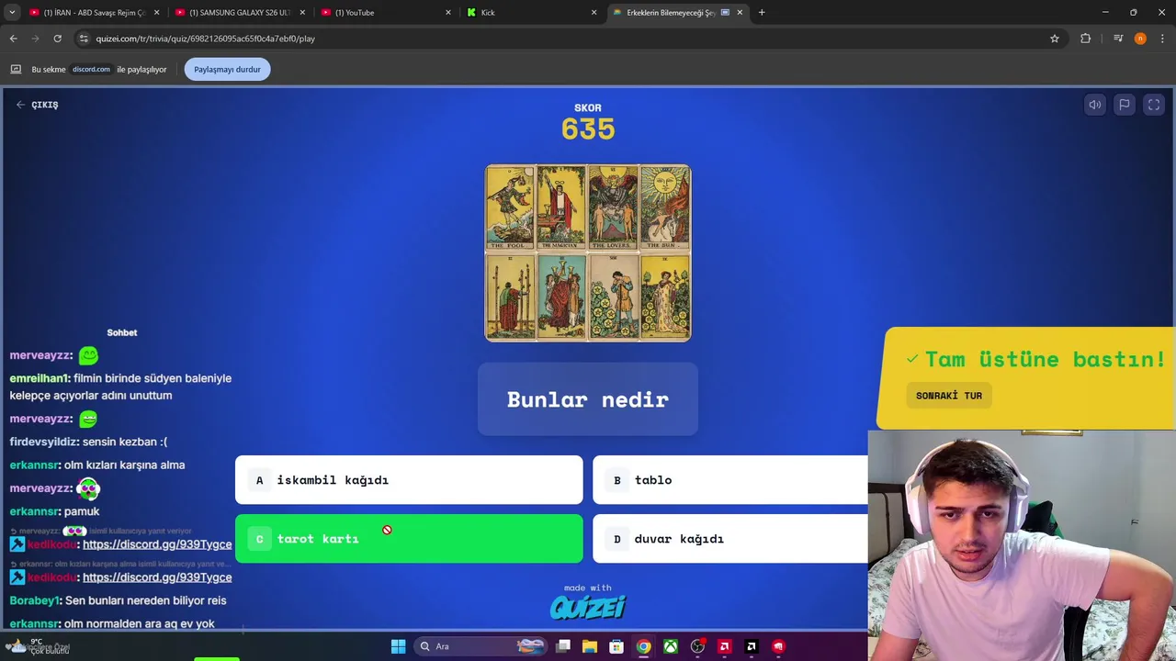This screenshot has width=1176, height=661.
Task: Click the tab media indicator on quiz tab
Action: point(725,13)
